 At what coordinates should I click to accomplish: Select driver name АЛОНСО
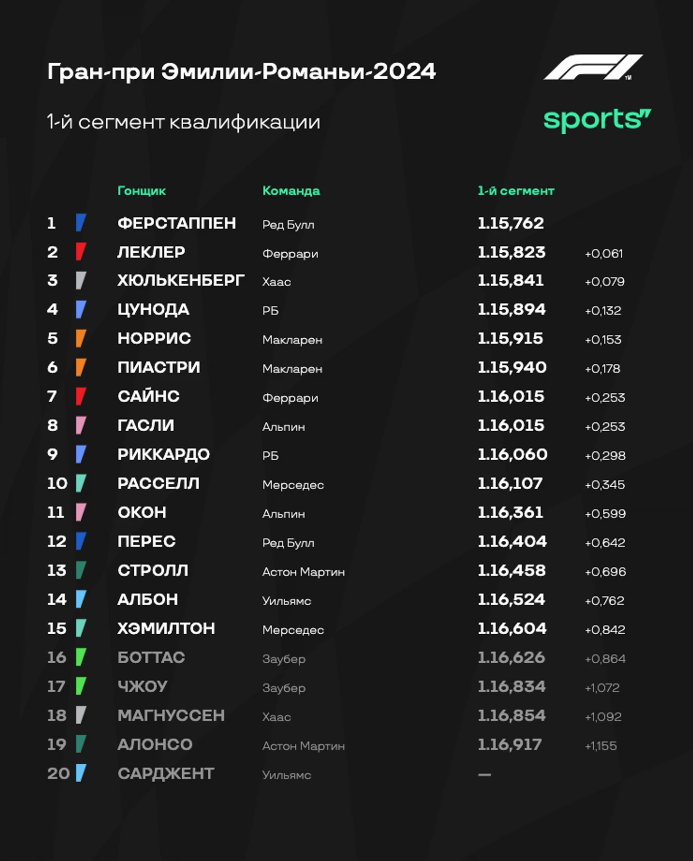pyautogui.click(x=155, y=744)
